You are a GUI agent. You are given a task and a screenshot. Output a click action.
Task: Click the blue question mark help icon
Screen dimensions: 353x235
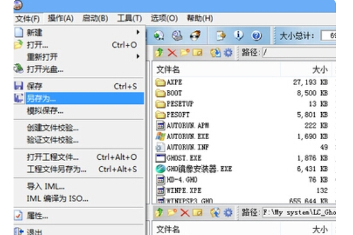click(257, 35)
